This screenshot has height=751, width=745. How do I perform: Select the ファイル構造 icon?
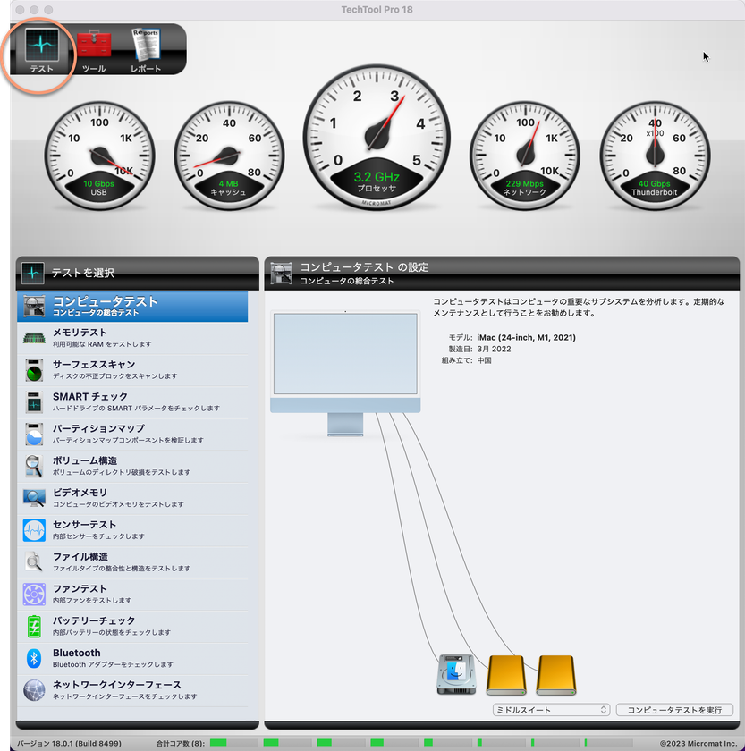[x=34, y=561]
